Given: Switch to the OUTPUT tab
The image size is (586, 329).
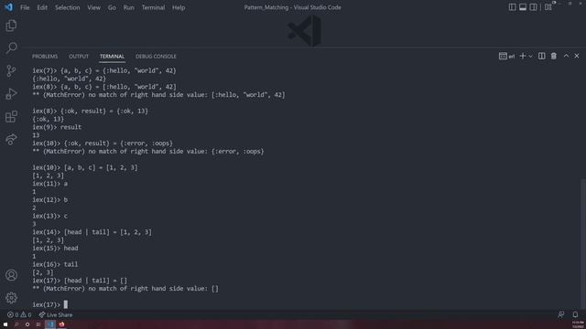Looking at the screenshot, I should 79,57.
